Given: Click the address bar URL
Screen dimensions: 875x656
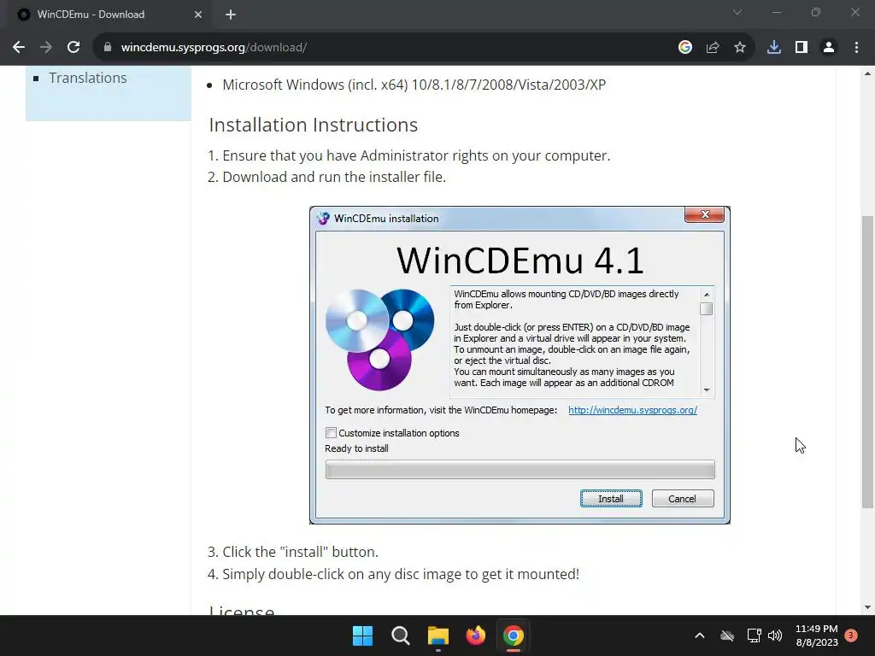Looking at the screenshot, I should coord(214,48).
